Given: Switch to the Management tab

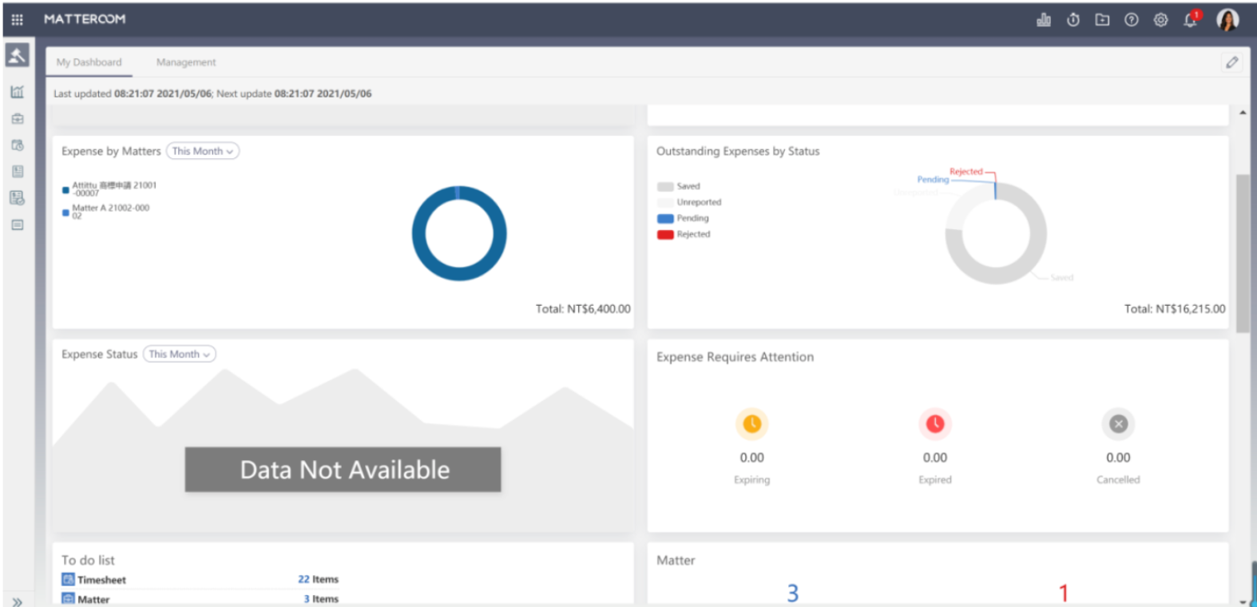Looking at the screenshot, I should coord(186,62).
